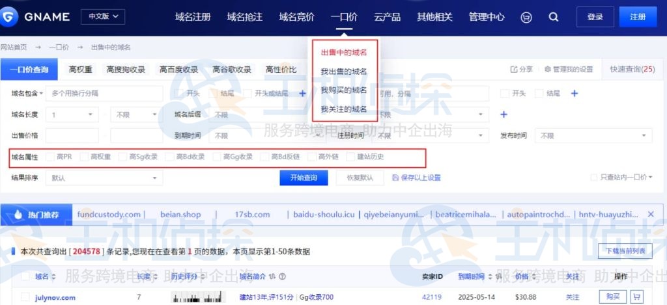The image size is (667, 305).
Task: Open the 发布时间 dropdown
Action: pyautogui.click(x=593, y=136)
